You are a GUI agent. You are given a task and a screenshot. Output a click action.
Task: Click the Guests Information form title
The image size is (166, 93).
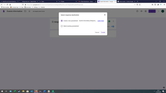tap(15, 11)
